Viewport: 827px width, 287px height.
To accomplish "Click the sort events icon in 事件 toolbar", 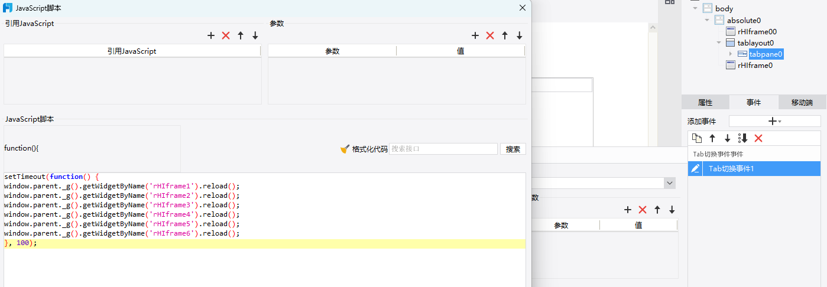I will [x=743, y=138].
